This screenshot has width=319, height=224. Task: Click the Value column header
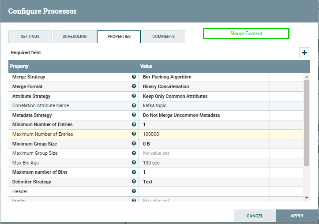pos(146,66)
